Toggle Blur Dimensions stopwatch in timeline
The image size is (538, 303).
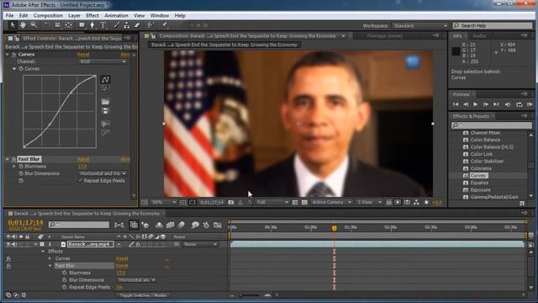64,280
